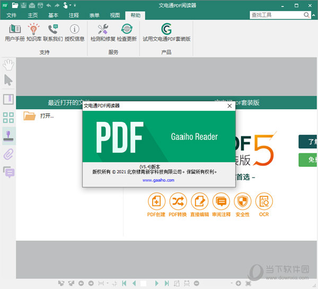Show 授权信息 license information

74,32
